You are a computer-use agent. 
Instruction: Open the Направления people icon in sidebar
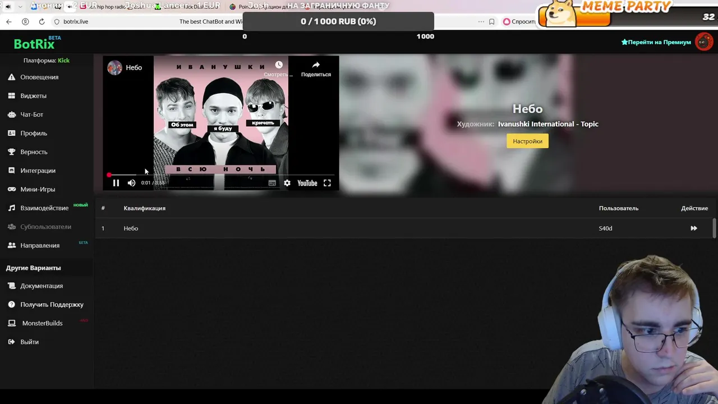tap(11, 245)
